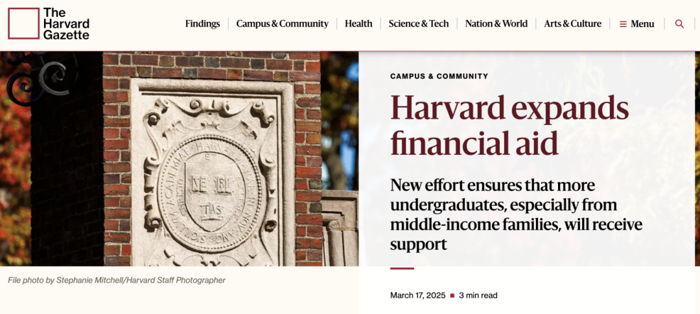Click the red square bullet after the date
700x314 pixels.
452,295
